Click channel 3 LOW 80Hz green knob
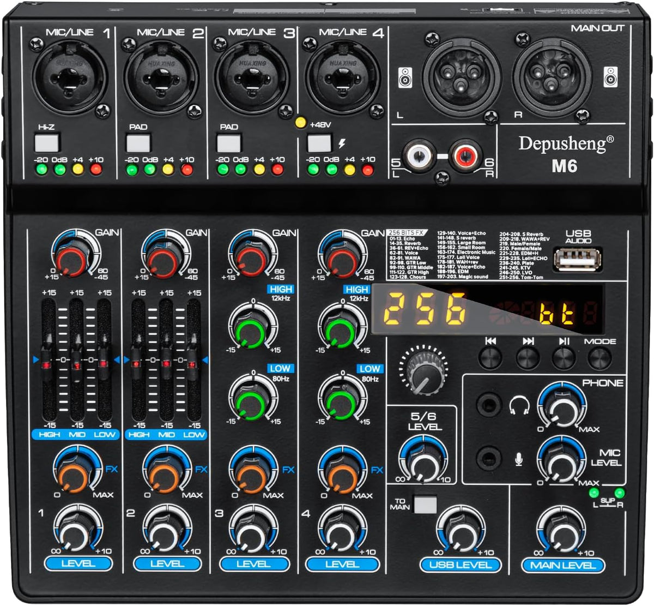 (251, 403)
